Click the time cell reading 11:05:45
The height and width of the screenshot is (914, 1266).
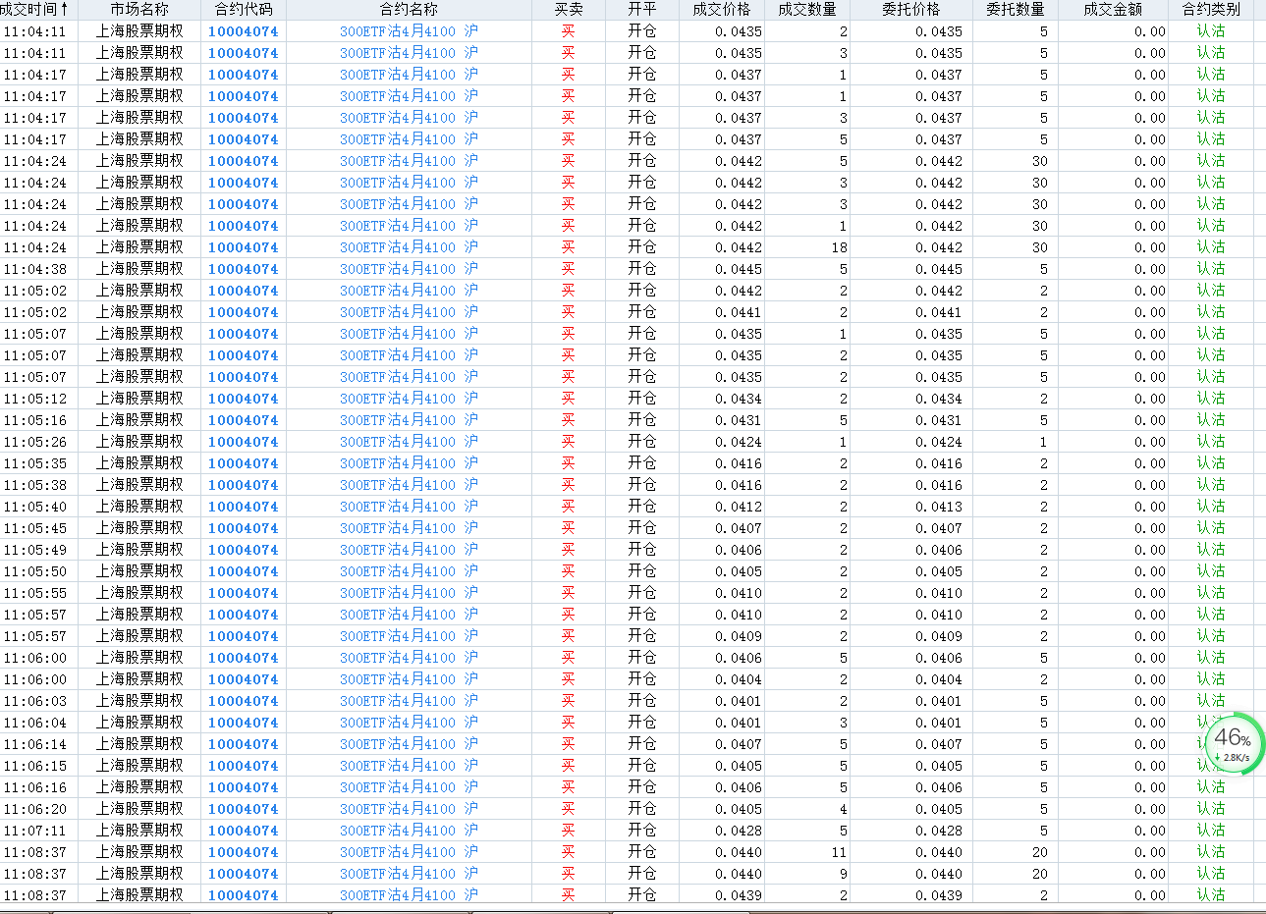(x=35, y=528)
